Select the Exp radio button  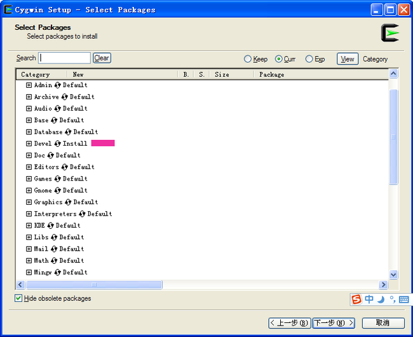point(309,59)
